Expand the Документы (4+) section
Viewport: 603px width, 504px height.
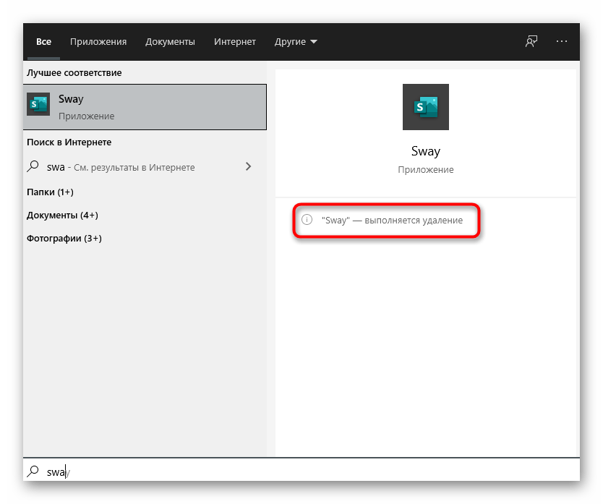[62, 215]
